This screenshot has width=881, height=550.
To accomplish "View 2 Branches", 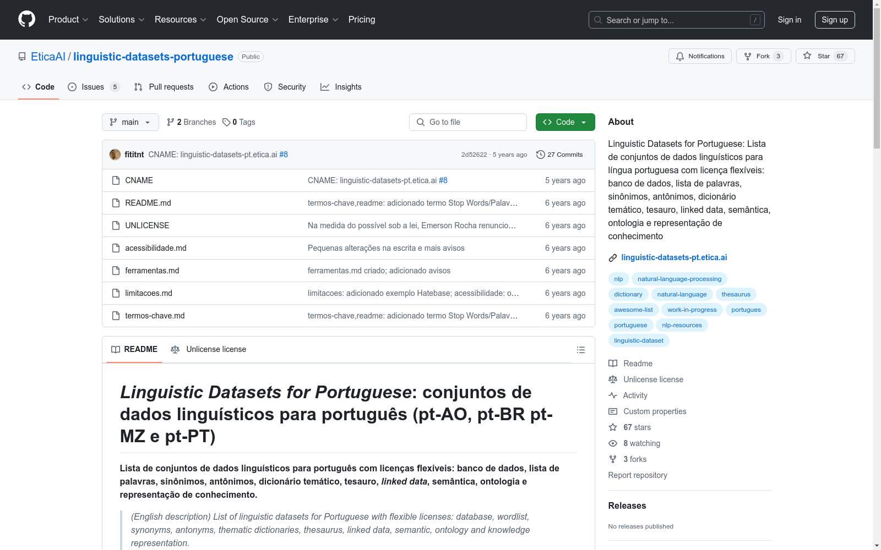I will point(192,122).
